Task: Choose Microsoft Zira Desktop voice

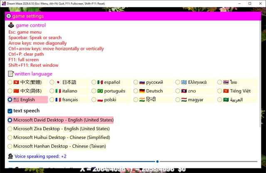Action: [10, 129]
